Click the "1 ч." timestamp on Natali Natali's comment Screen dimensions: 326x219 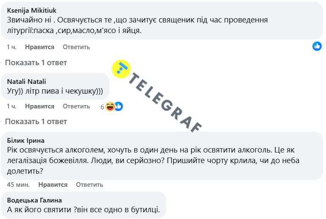pyautogui.click(x=11, y=106)
